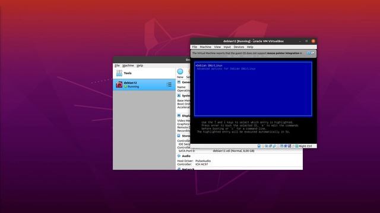Click the 'ICH AC97' controller value

(202, 164)
